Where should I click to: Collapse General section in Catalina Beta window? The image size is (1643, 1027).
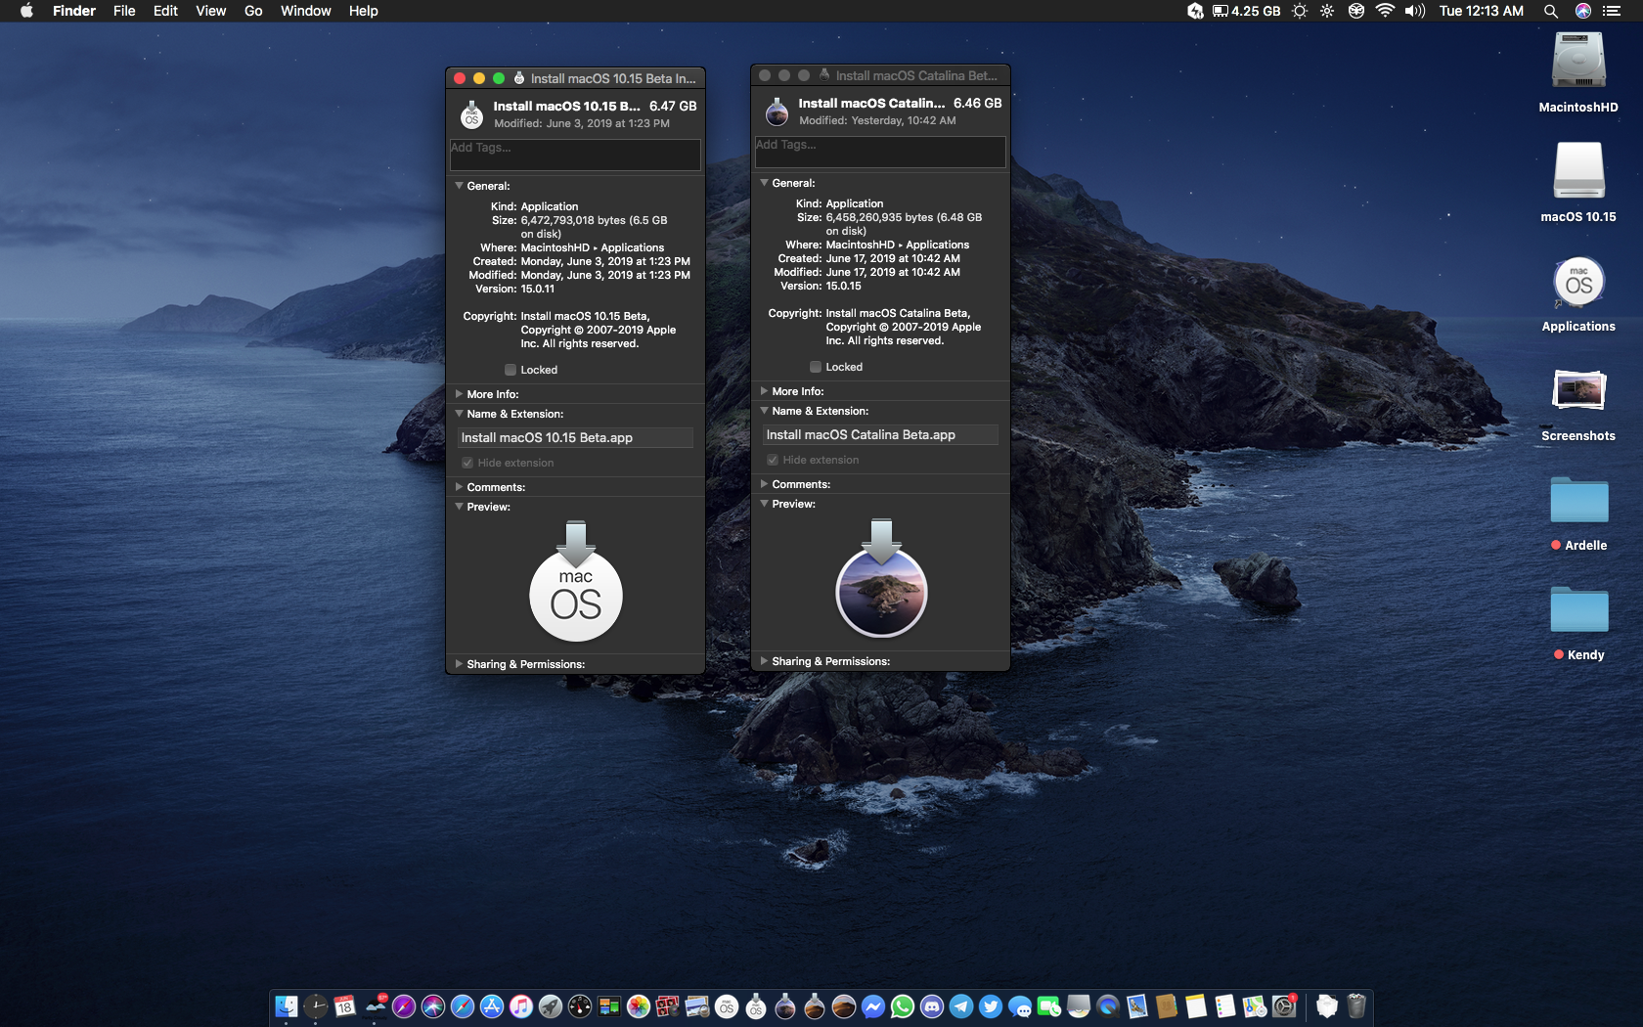click(764, 183)
